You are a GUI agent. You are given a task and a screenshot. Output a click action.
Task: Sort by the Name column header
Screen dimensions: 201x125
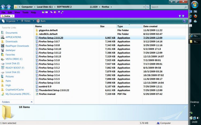tap(67, 26)
